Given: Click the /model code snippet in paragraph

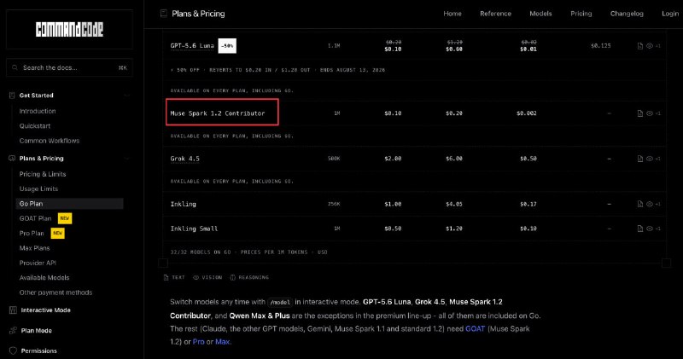Looking at the screenshot, I should tap(280, 302).
